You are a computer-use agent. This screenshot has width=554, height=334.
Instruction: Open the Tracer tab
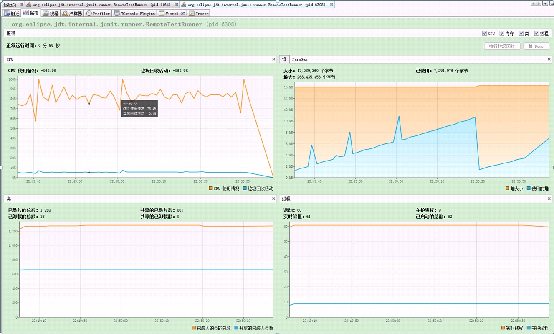tap(199, 13)
